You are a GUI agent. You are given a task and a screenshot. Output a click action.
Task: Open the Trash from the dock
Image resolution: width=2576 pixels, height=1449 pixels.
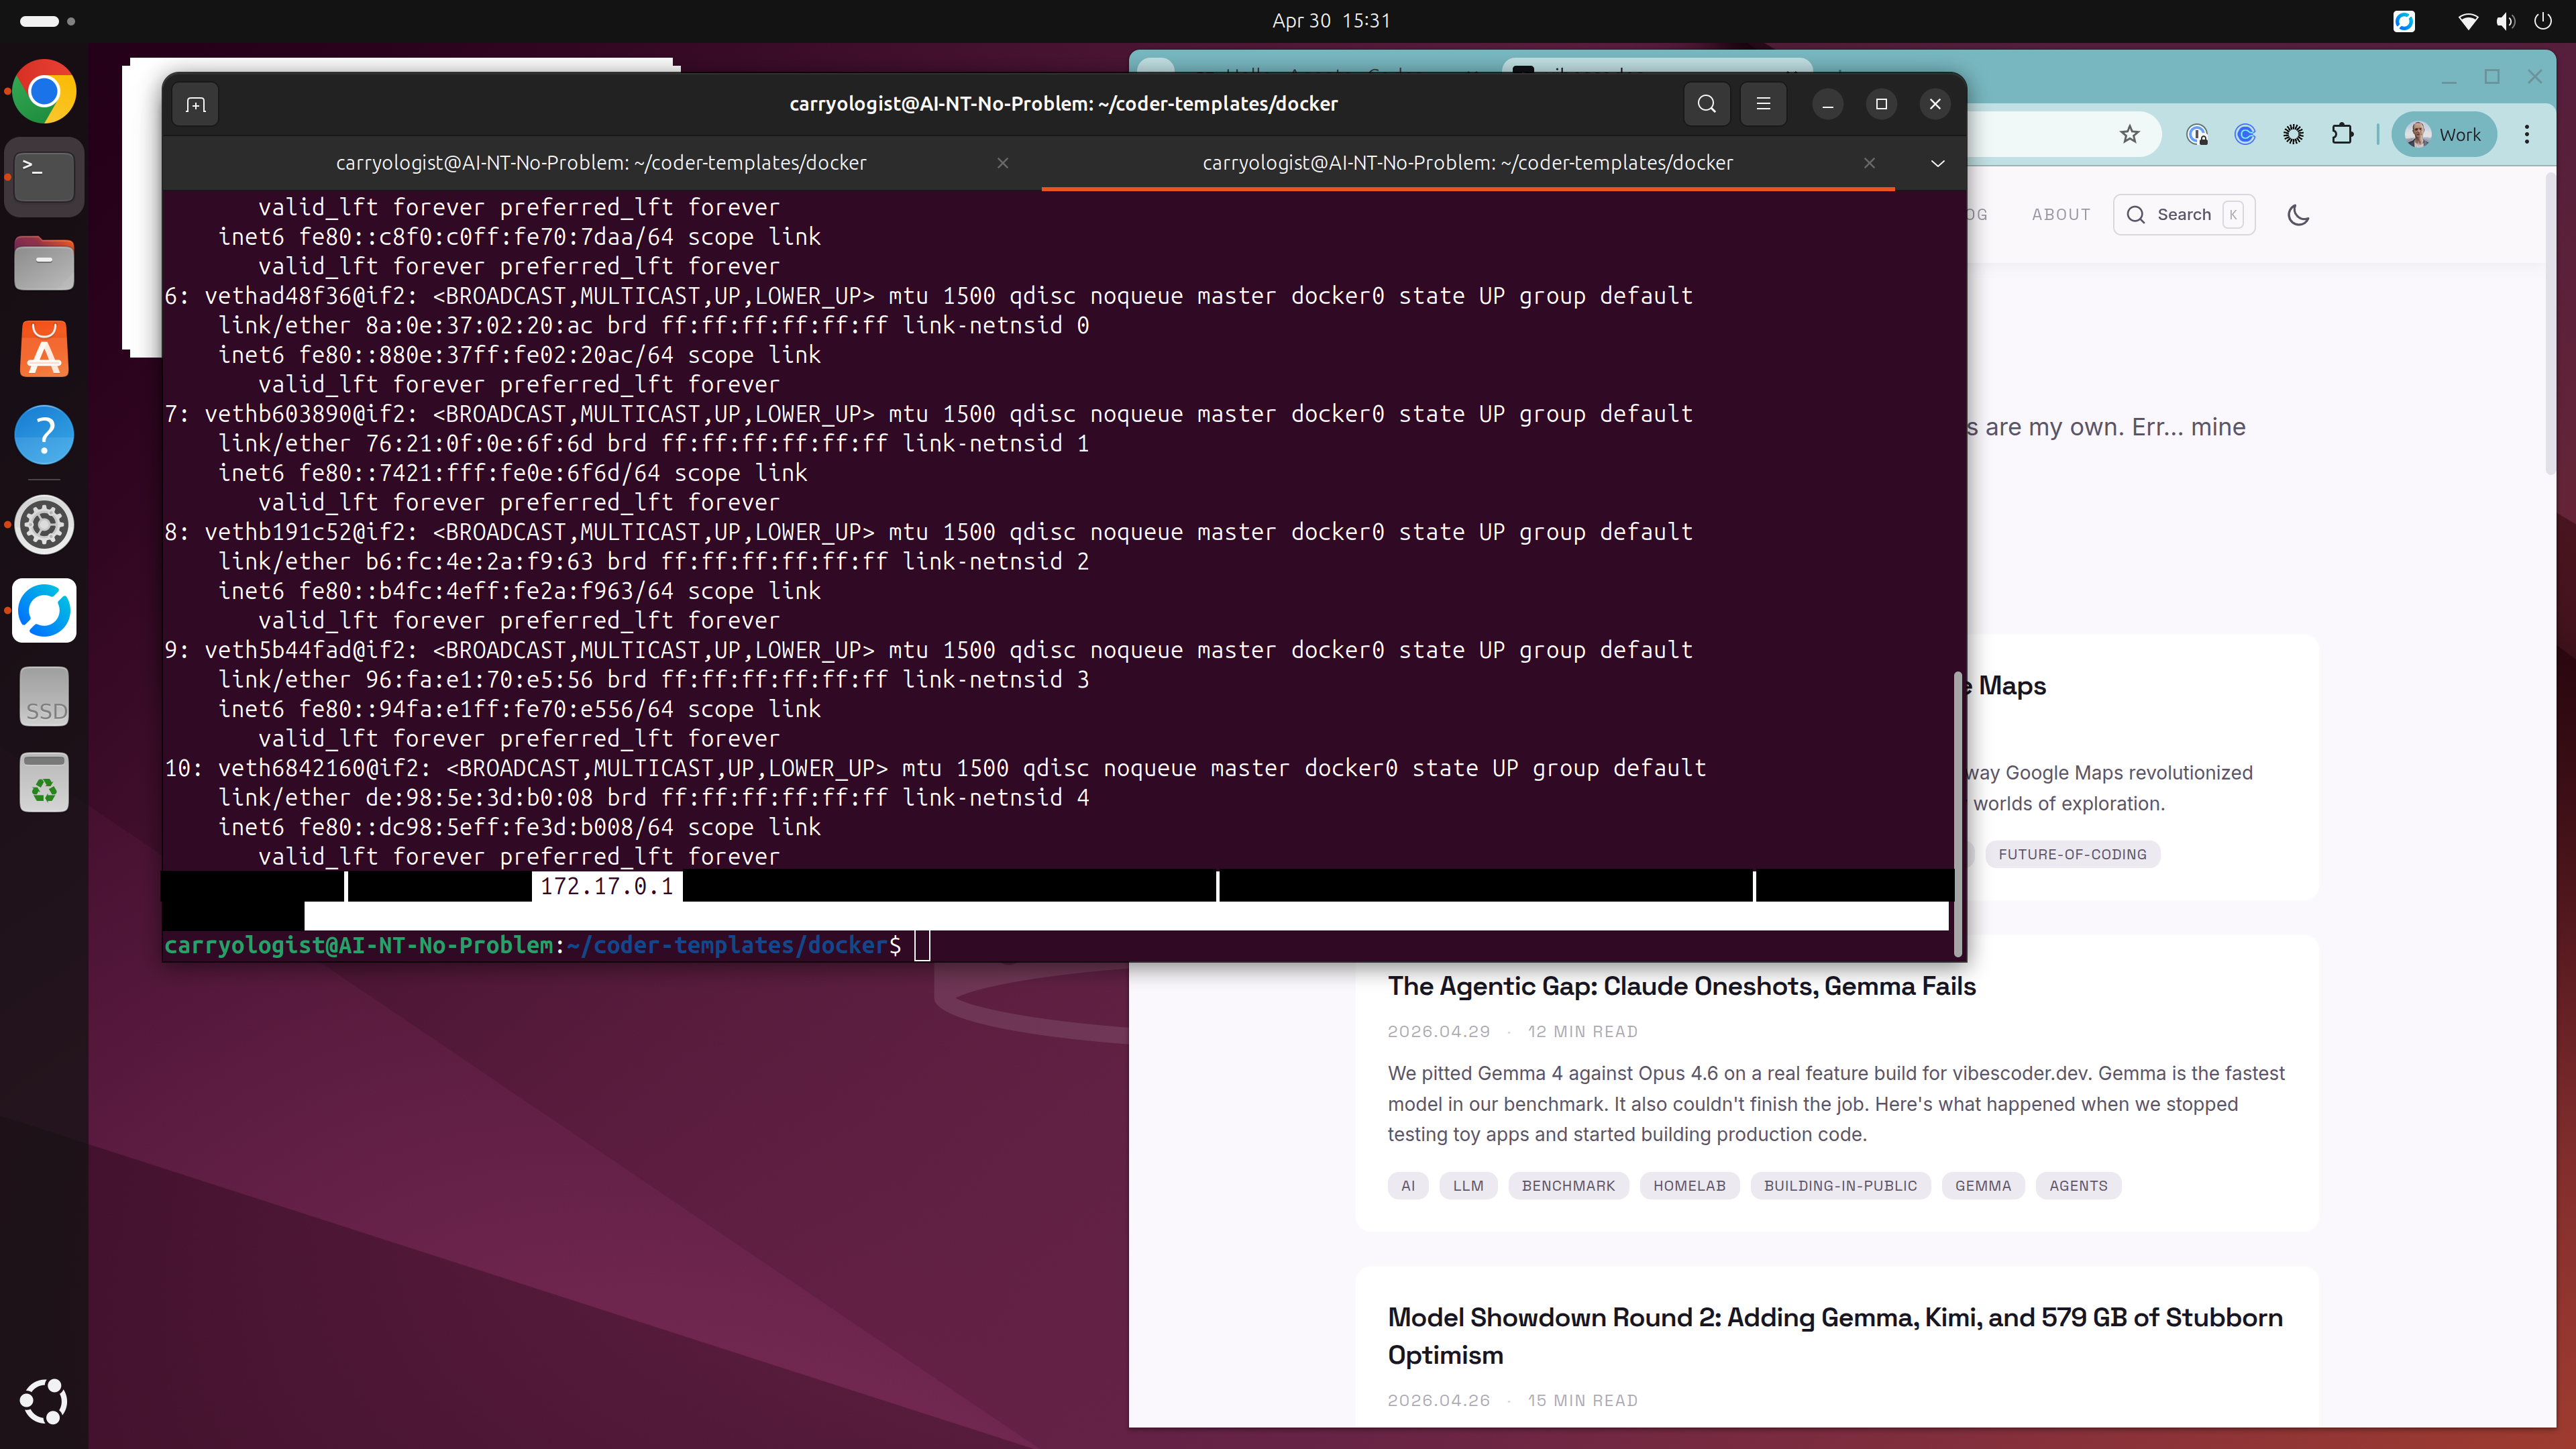44,783
